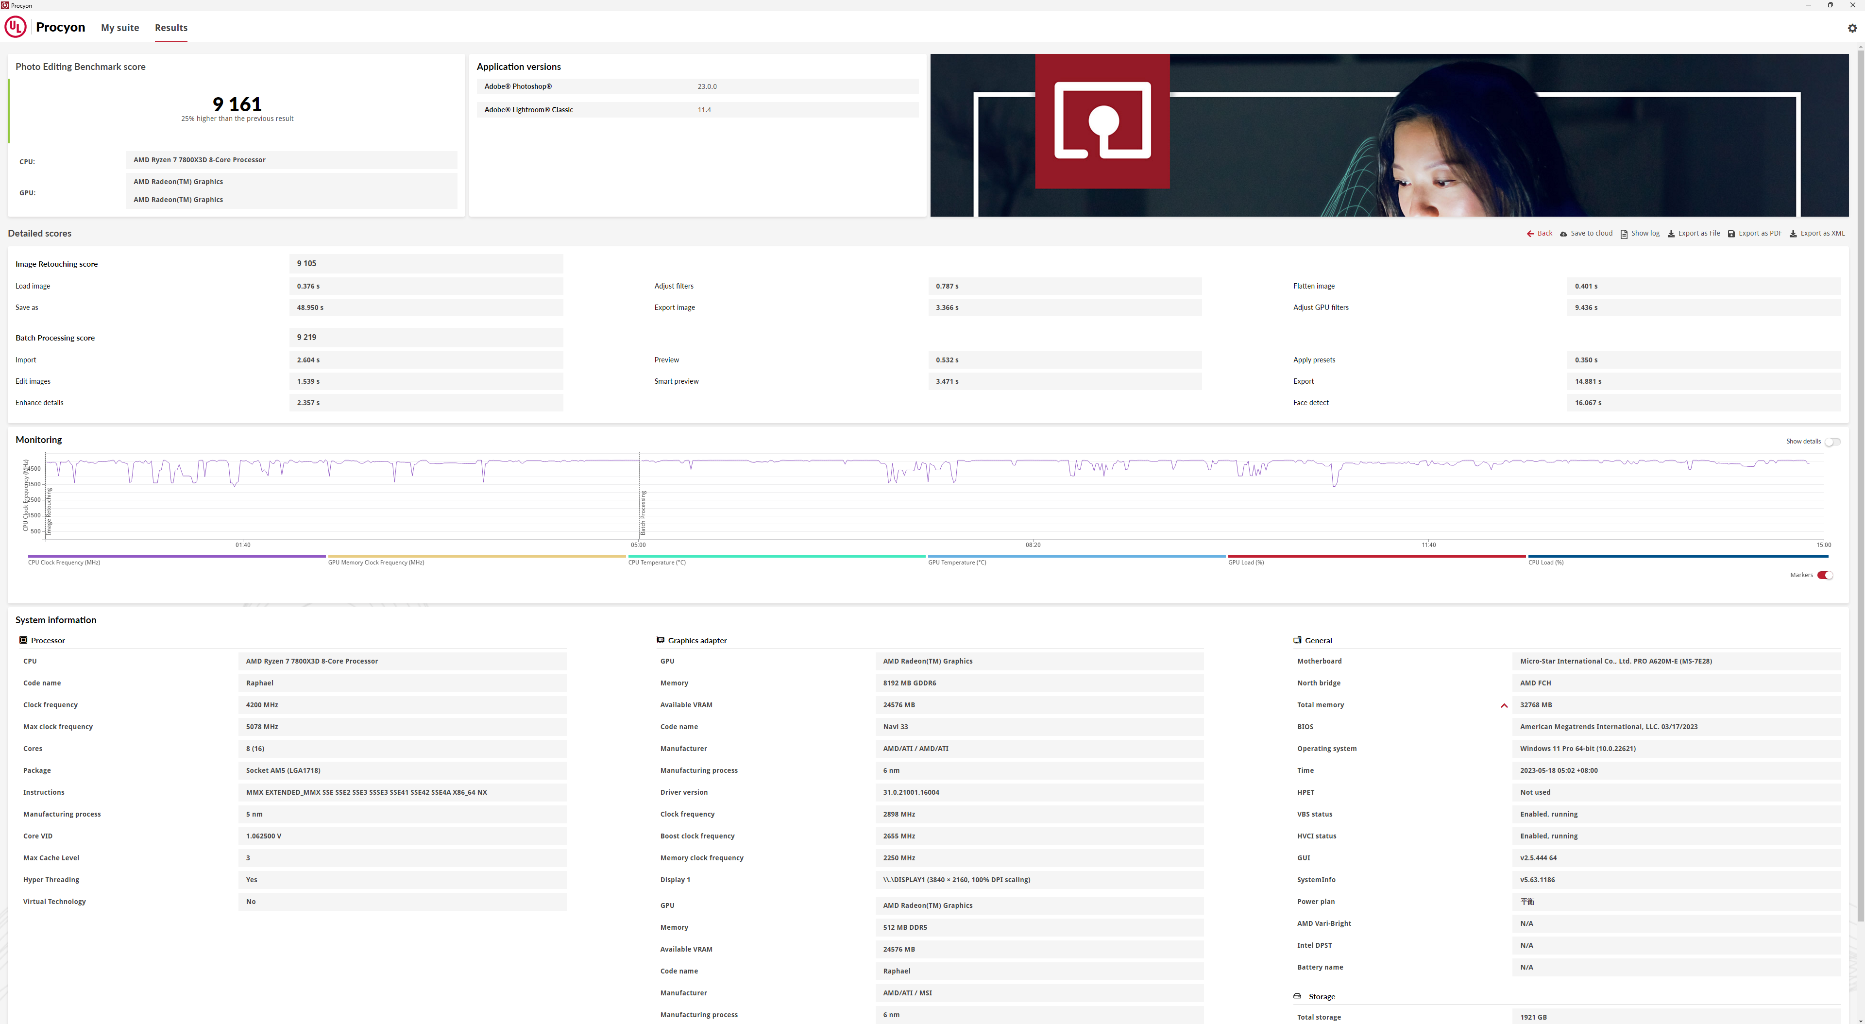Click the Save as value 48.950 s
This screenshot has height=1024, width=1865.
tap(426, 308)
